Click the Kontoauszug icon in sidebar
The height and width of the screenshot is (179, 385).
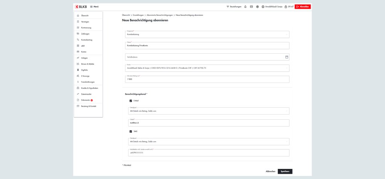(78, 28)
